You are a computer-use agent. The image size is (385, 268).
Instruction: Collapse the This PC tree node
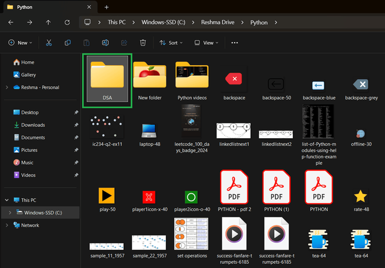coord(6,200)
